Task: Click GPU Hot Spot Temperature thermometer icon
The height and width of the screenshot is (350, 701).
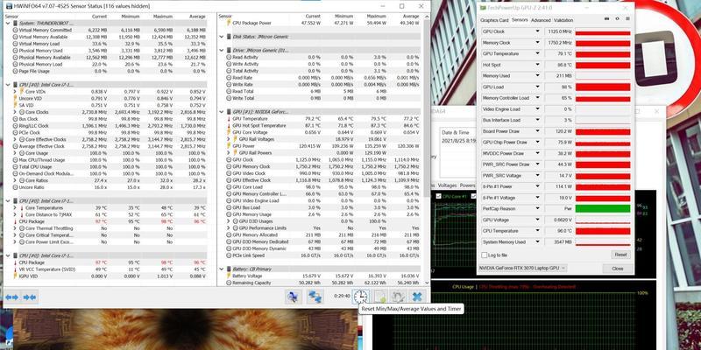Action: tap(229, 126)
